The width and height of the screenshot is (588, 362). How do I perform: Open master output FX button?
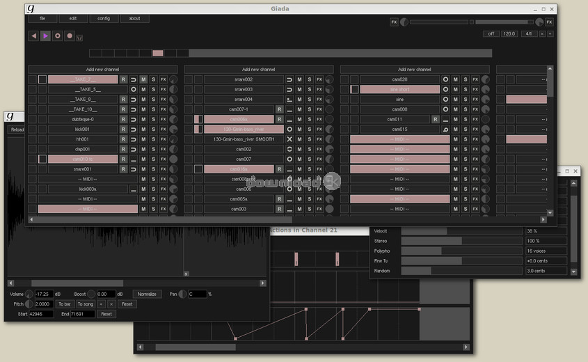[549, 22]
